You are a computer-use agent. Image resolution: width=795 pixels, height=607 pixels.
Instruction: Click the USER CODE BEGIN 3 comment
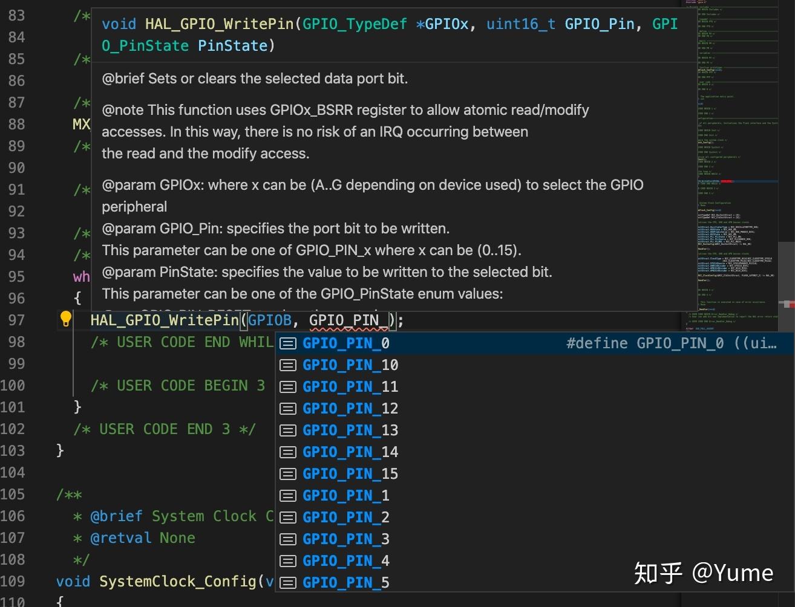[x=178, y=386]
